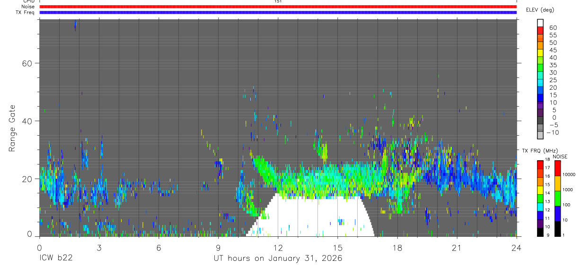Pick red top swatch in TX FRQ colorbar

coord(540,165)
